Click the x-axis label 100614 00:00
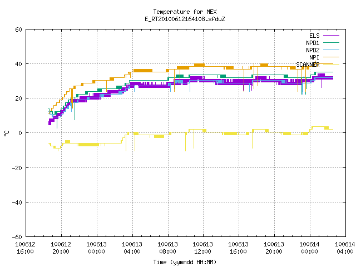 (x=310, y=248)
